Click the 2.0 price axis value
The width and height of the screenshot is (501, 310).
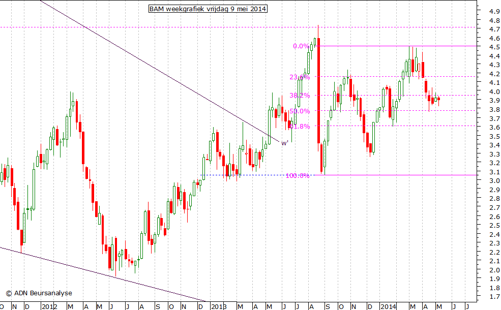click(494, 270)
